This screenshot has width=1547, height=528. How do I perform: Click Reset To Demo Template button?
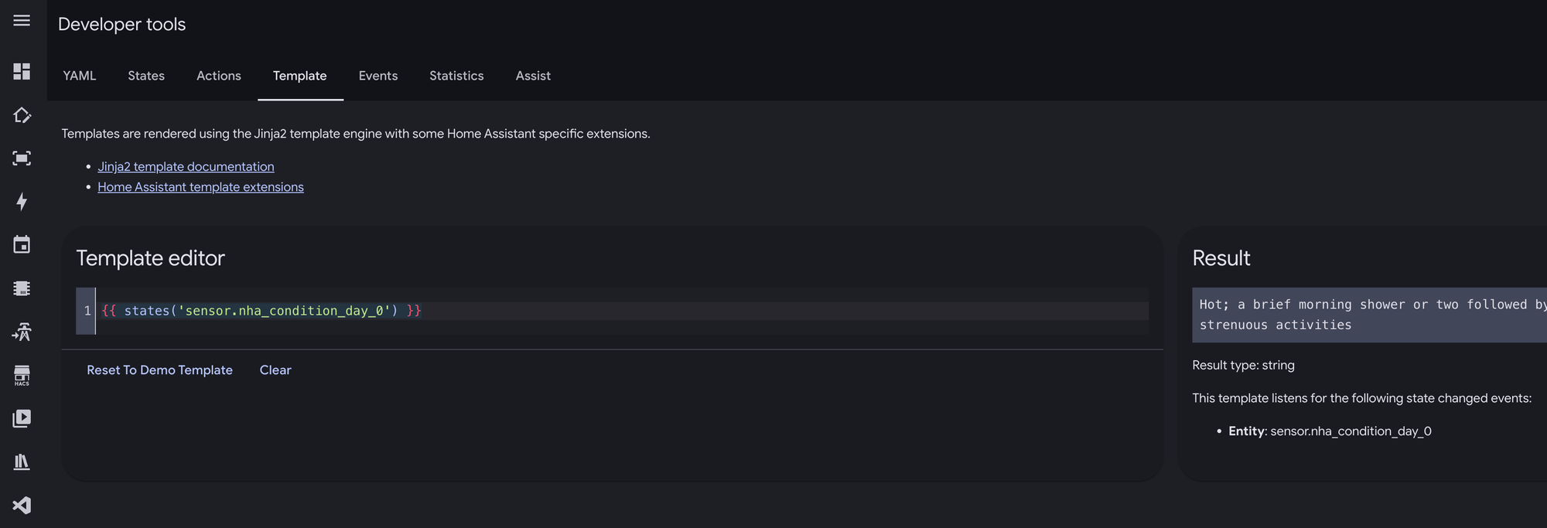pyautogui.click(x=159, y=370)
